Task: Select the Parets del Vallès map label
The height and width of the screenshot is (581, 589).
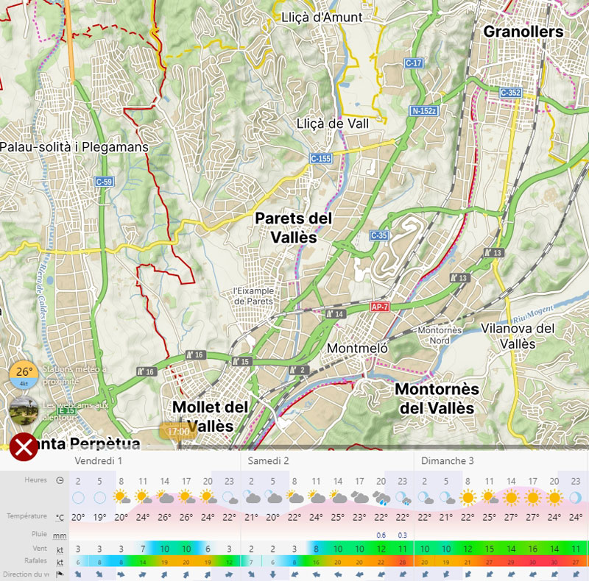Action: [x=293, y=228]
